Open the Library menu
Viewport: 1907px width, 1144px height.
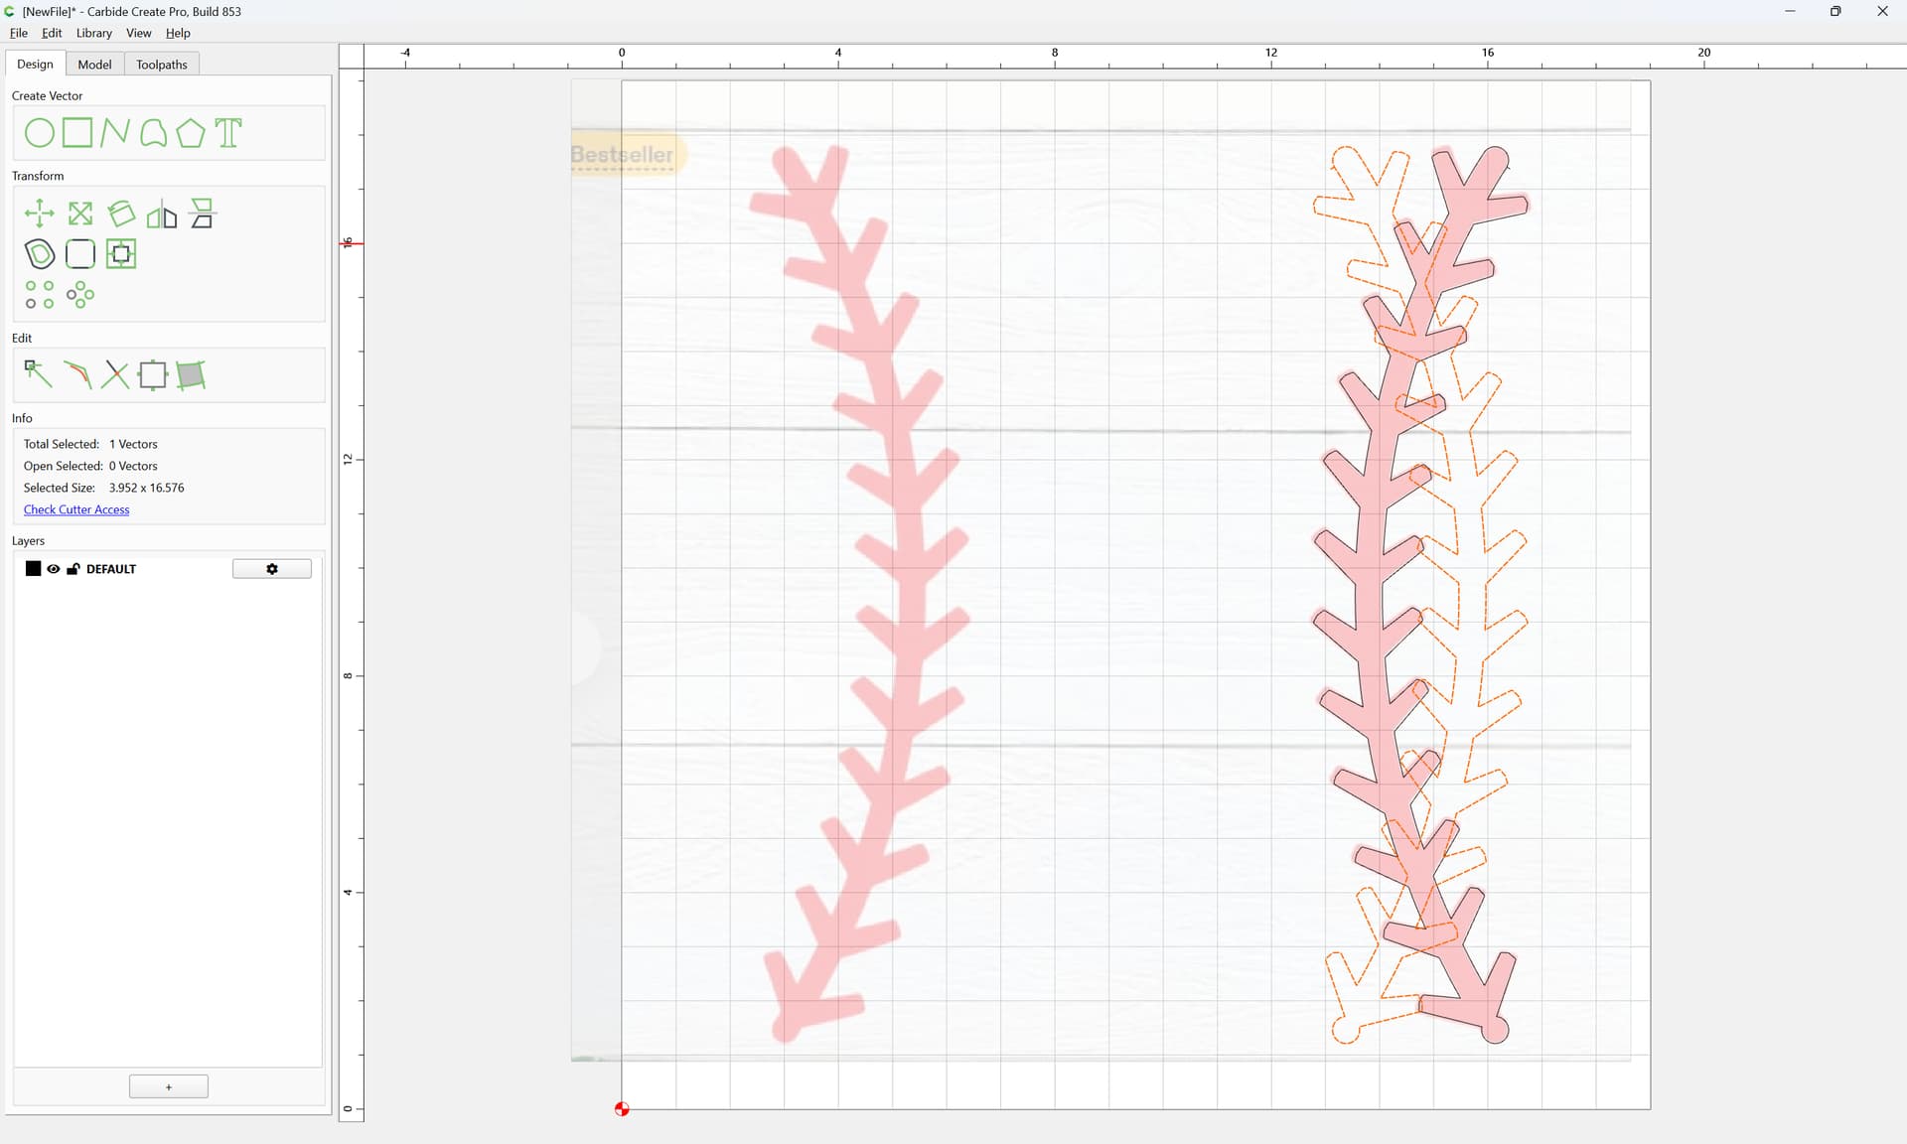click(x=94, y=33)
